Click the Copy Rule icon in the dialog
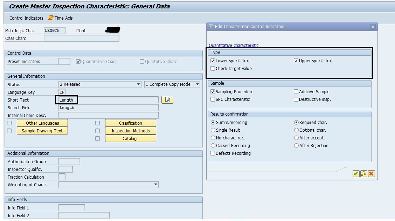395x221 pixels. pos(363,173)
